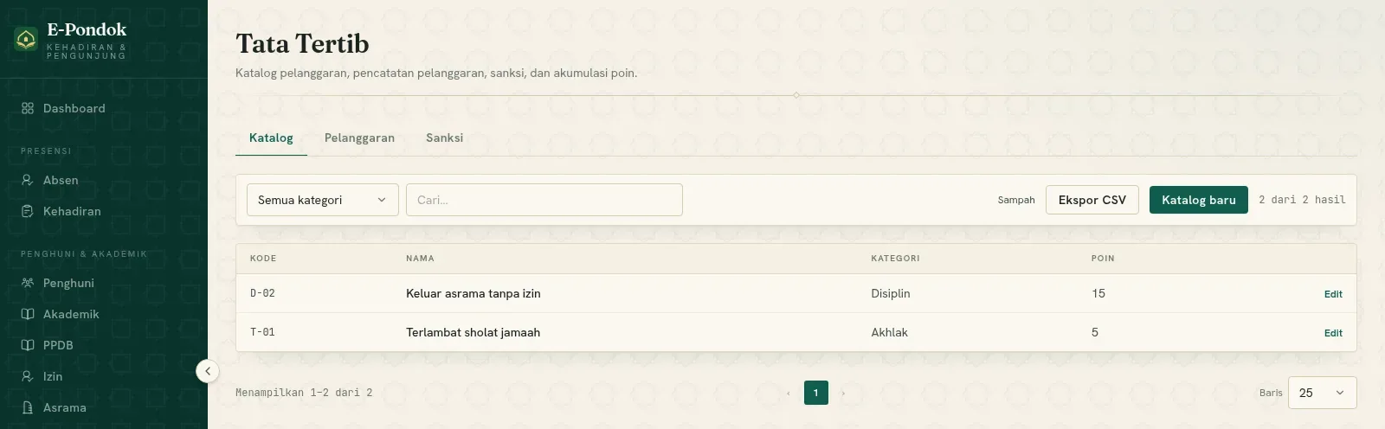Screen dimensions: 1385x429
Task: Switch to the Sanksi tab
Action: tap(444, 138)
